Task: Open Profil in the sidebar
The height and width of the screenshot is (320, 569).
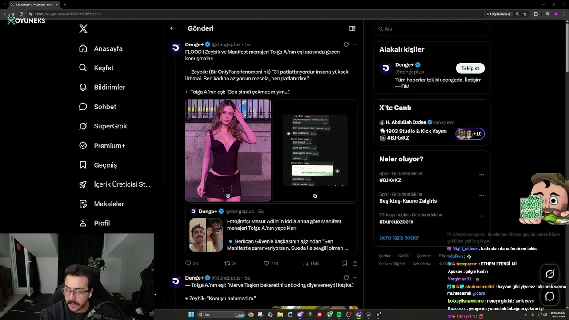Action: (x=94, y=223)
